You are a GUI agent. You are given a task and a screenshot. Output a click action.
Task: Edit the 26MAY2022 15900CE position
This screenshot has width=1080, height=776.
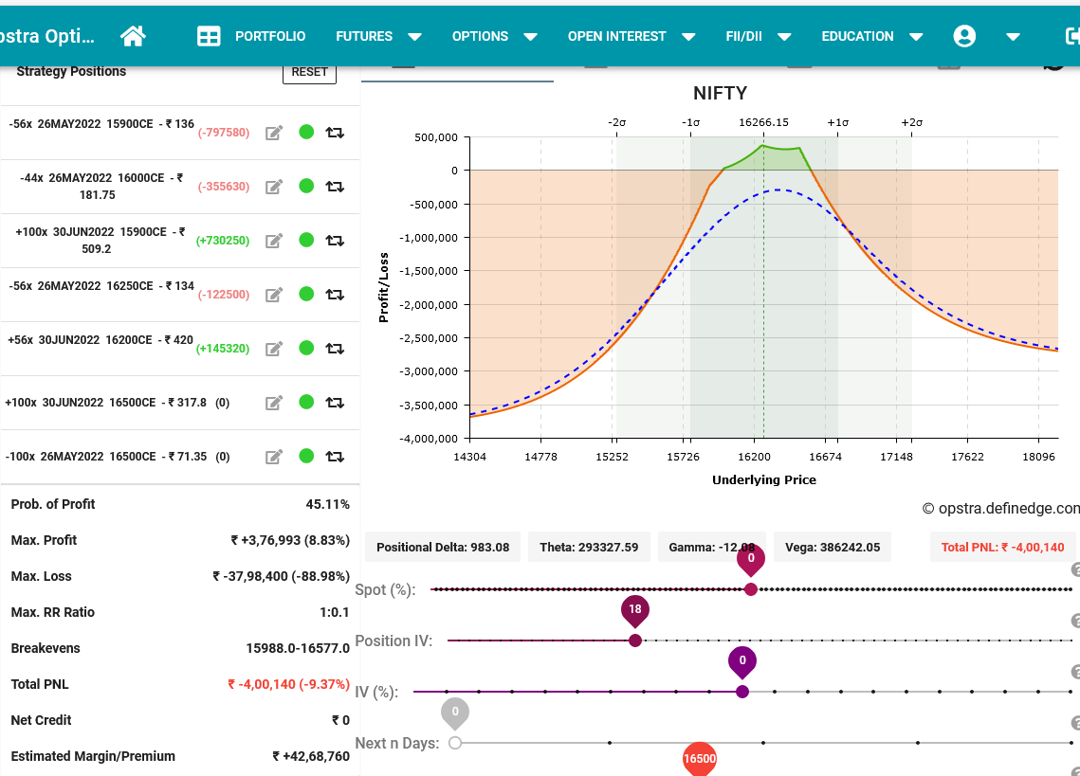[x=274, y=133]
